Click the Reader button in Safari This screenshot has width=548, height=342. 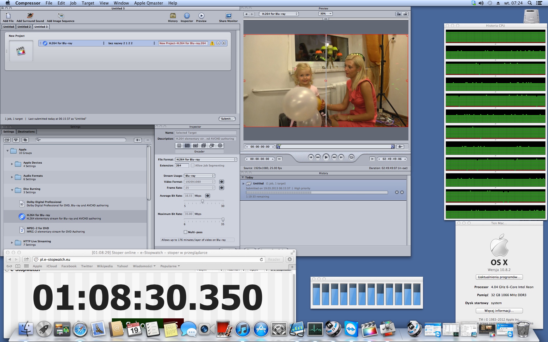tap(274, 259)
